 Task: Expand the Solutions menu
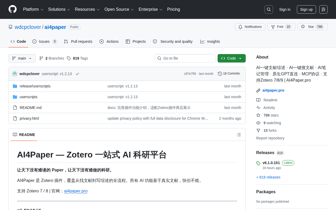coord(59,9)
